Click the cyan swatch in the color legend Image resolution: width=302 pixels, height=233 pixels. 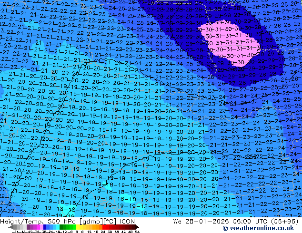[58, 227]
